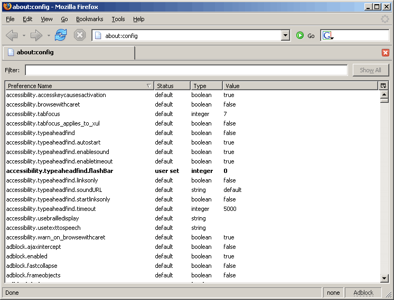
Task: Reload the page with the Refresh icon
Action: pyautogui.click(x=61, y=35)
